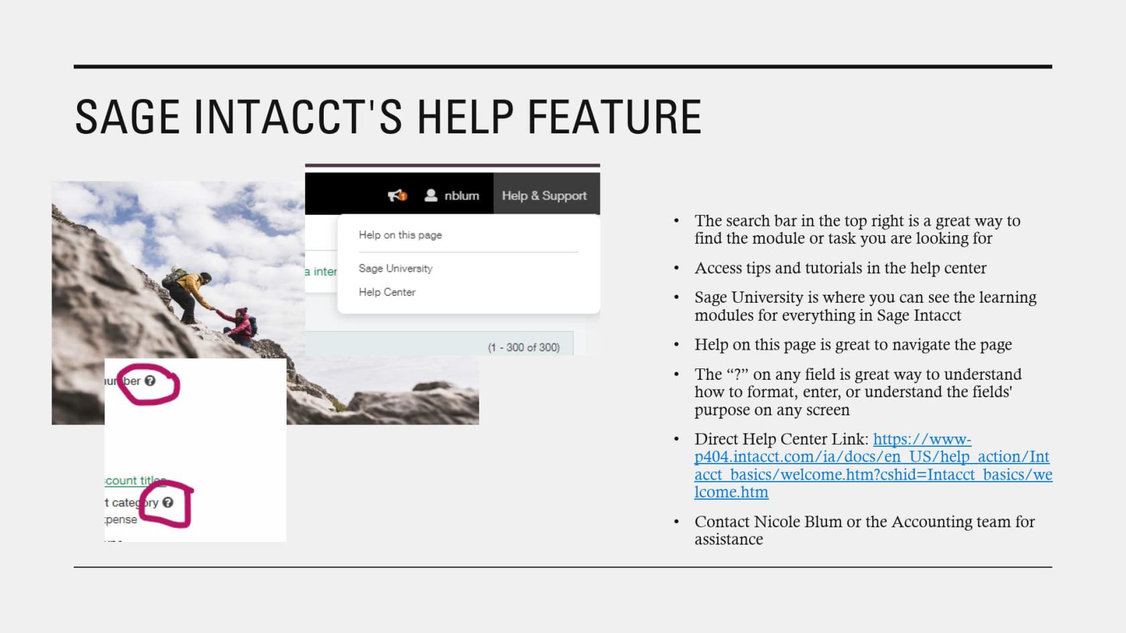Choose Sage University from the help menu
Viewport: 1126px width, 633px height.
[395, 269]
